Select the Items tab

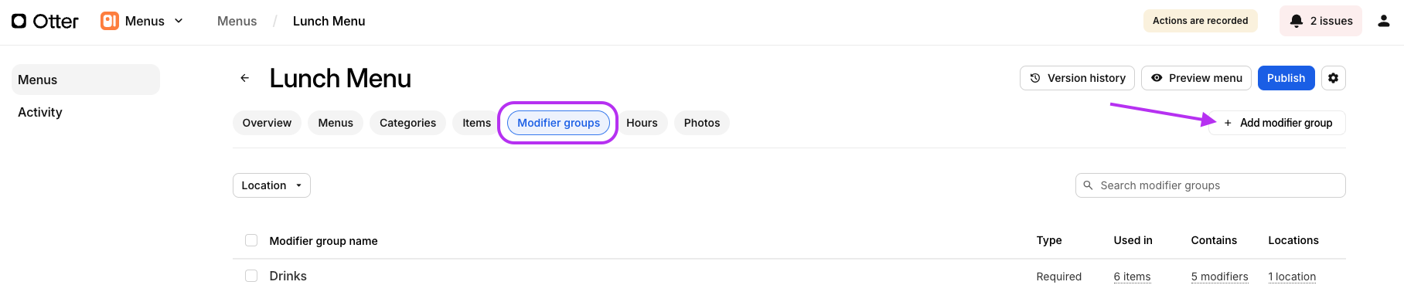tap(476, 123)
